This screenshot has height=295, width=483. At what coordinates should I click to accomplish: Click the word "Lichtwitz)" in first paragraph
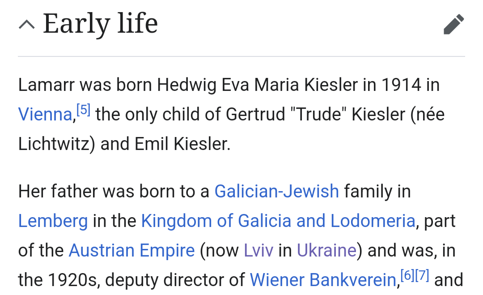tap(57, 145)
